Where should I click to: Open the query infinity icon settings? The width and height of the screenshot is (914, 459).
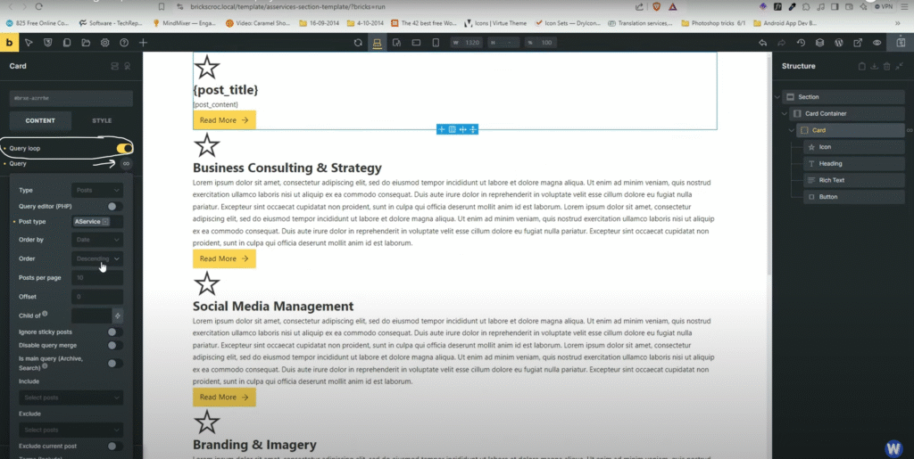[126, 163]
